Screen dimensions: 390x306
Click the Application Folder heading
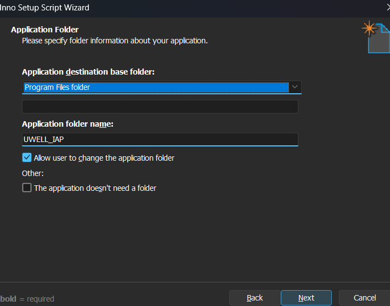click(45, 30)
